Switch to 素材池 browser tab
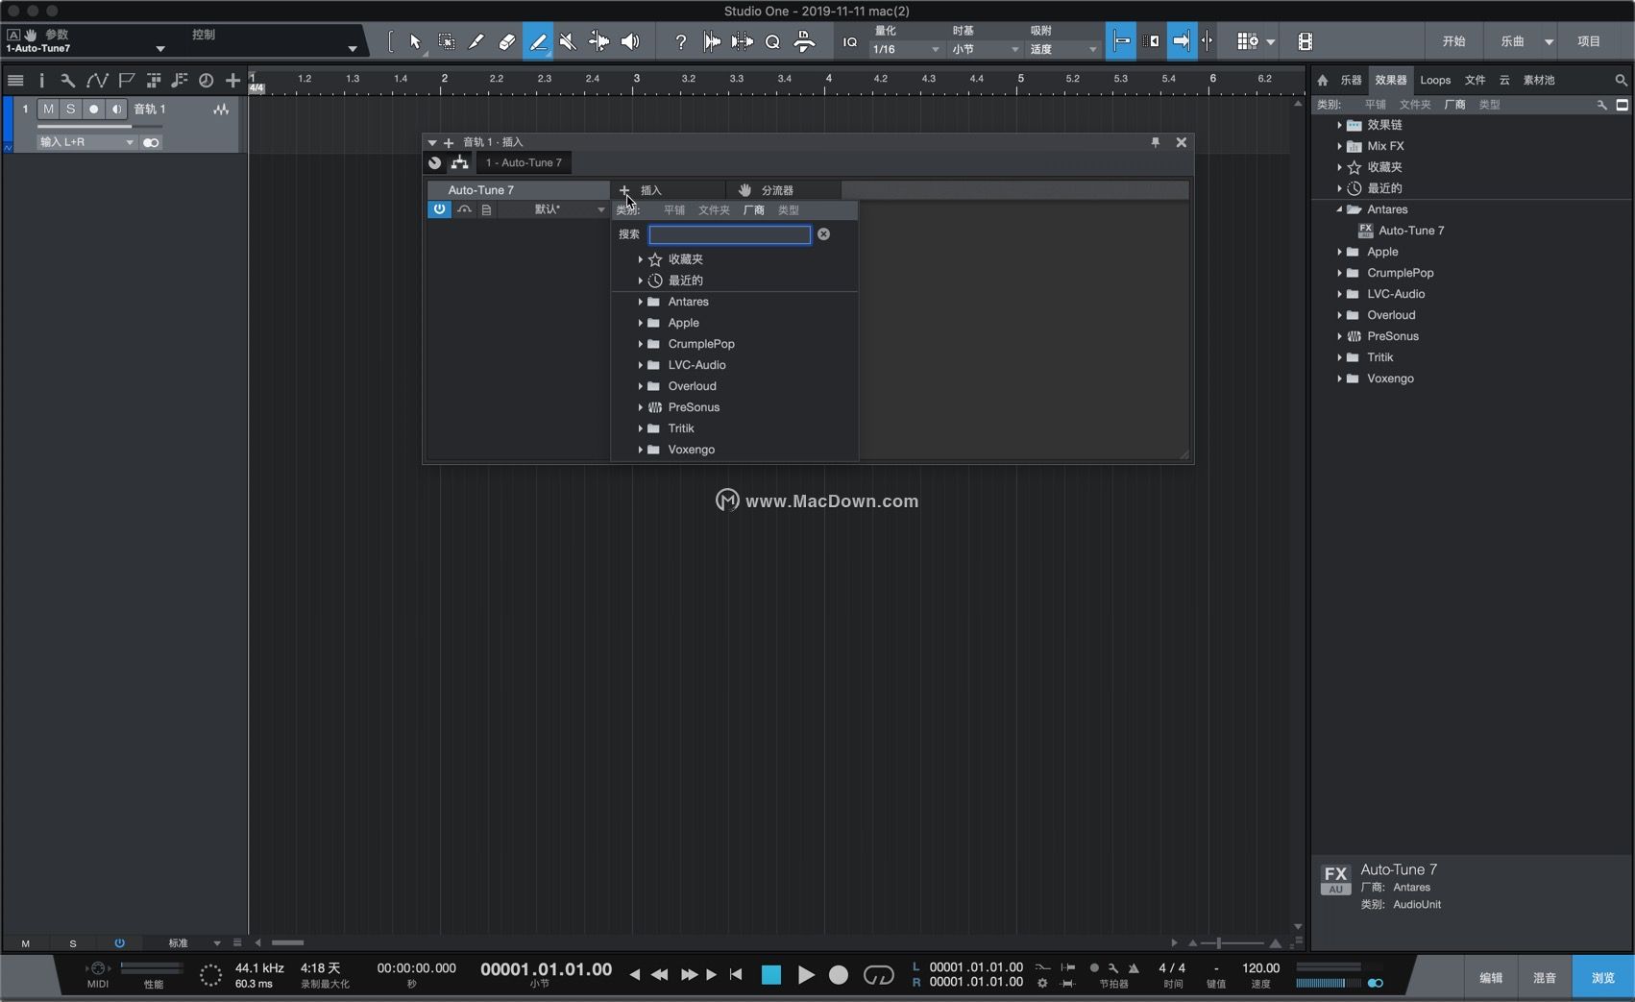The height and width of the screenshot is (1002, 1635). pyautogui.click(x=1538, y=80)
